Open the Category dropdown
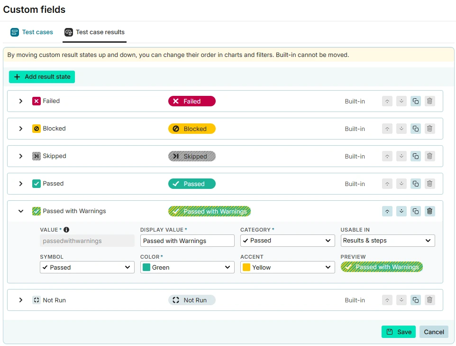 point(287,241)
